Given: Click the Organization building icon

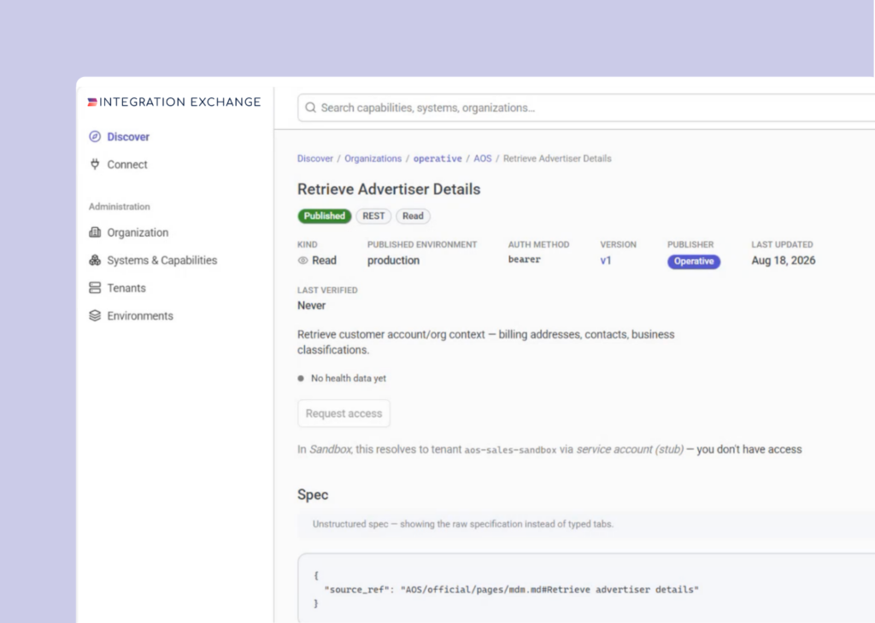Looking at the screenshot, I should [x=95, y=232].
